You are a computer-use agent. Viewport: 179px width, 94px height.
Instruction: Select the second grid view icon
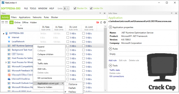pos(6,22)
